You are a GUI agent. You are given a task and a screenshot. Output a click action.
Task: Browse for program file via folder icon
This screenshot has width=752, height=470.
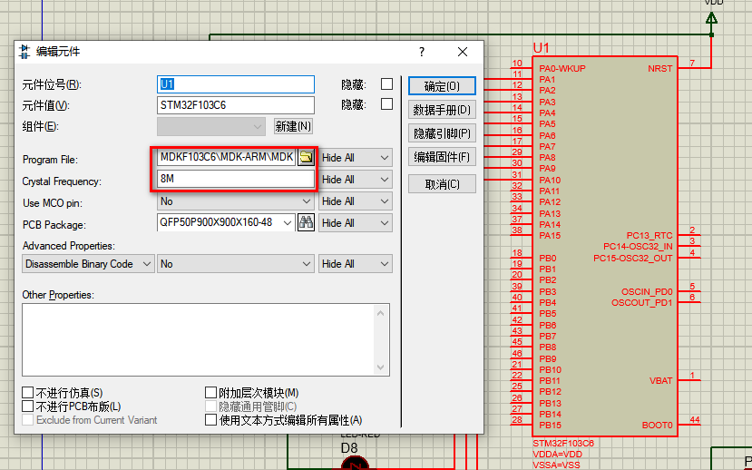click(x=306, y=157)
